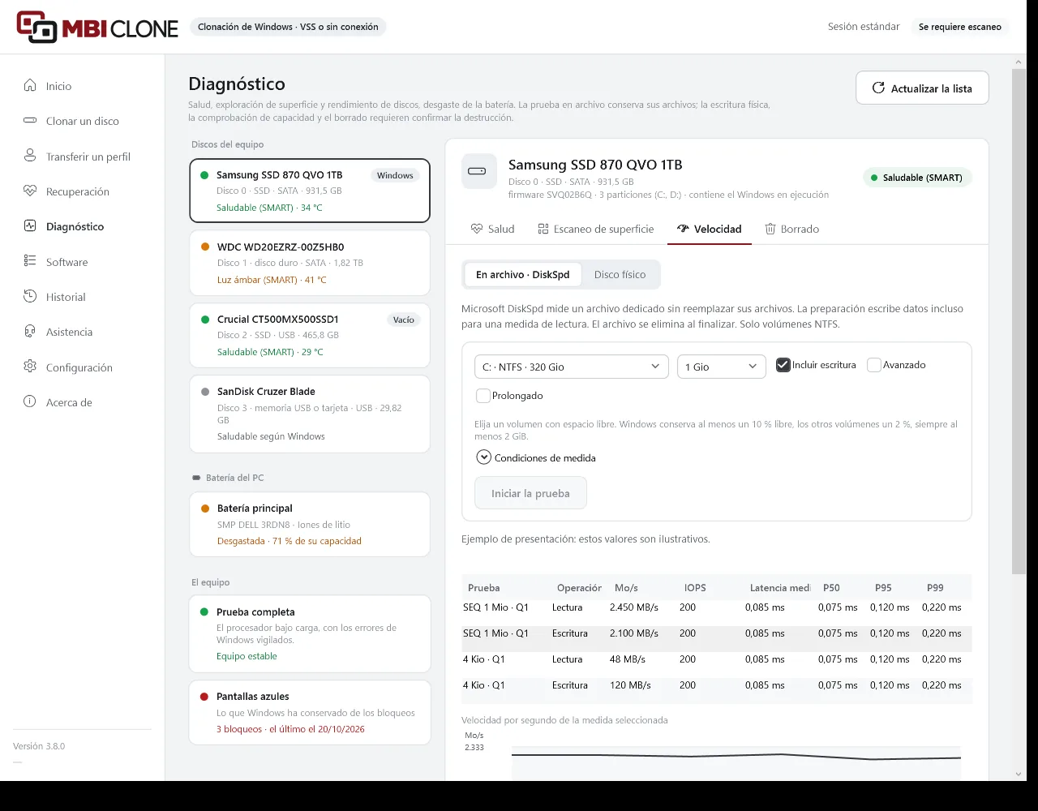Uncheck the Incluir escritura checkbox
This screenshot has height=811, width=1038.
pos(783,365)
